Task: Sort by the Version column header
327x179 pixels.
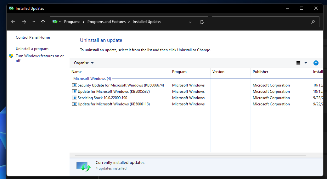Action: tap(230, 72)
